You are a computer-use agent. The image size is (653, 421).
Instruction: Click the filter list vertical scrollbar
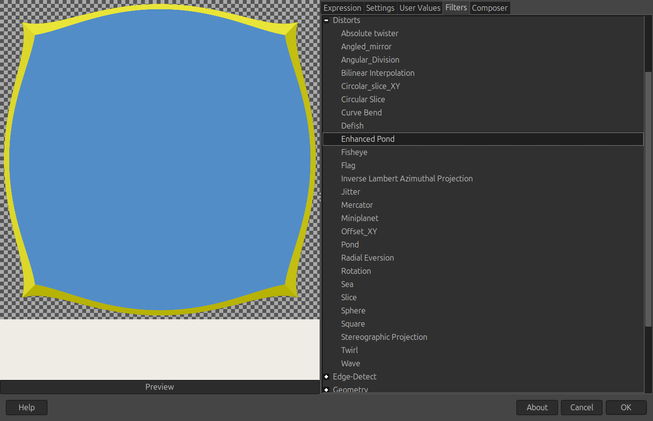648,199
